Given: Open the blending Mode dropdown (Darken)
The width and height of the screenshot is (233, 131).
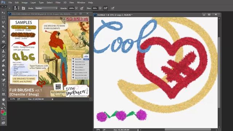Looking at the screenshot, I should pos(46,8).
